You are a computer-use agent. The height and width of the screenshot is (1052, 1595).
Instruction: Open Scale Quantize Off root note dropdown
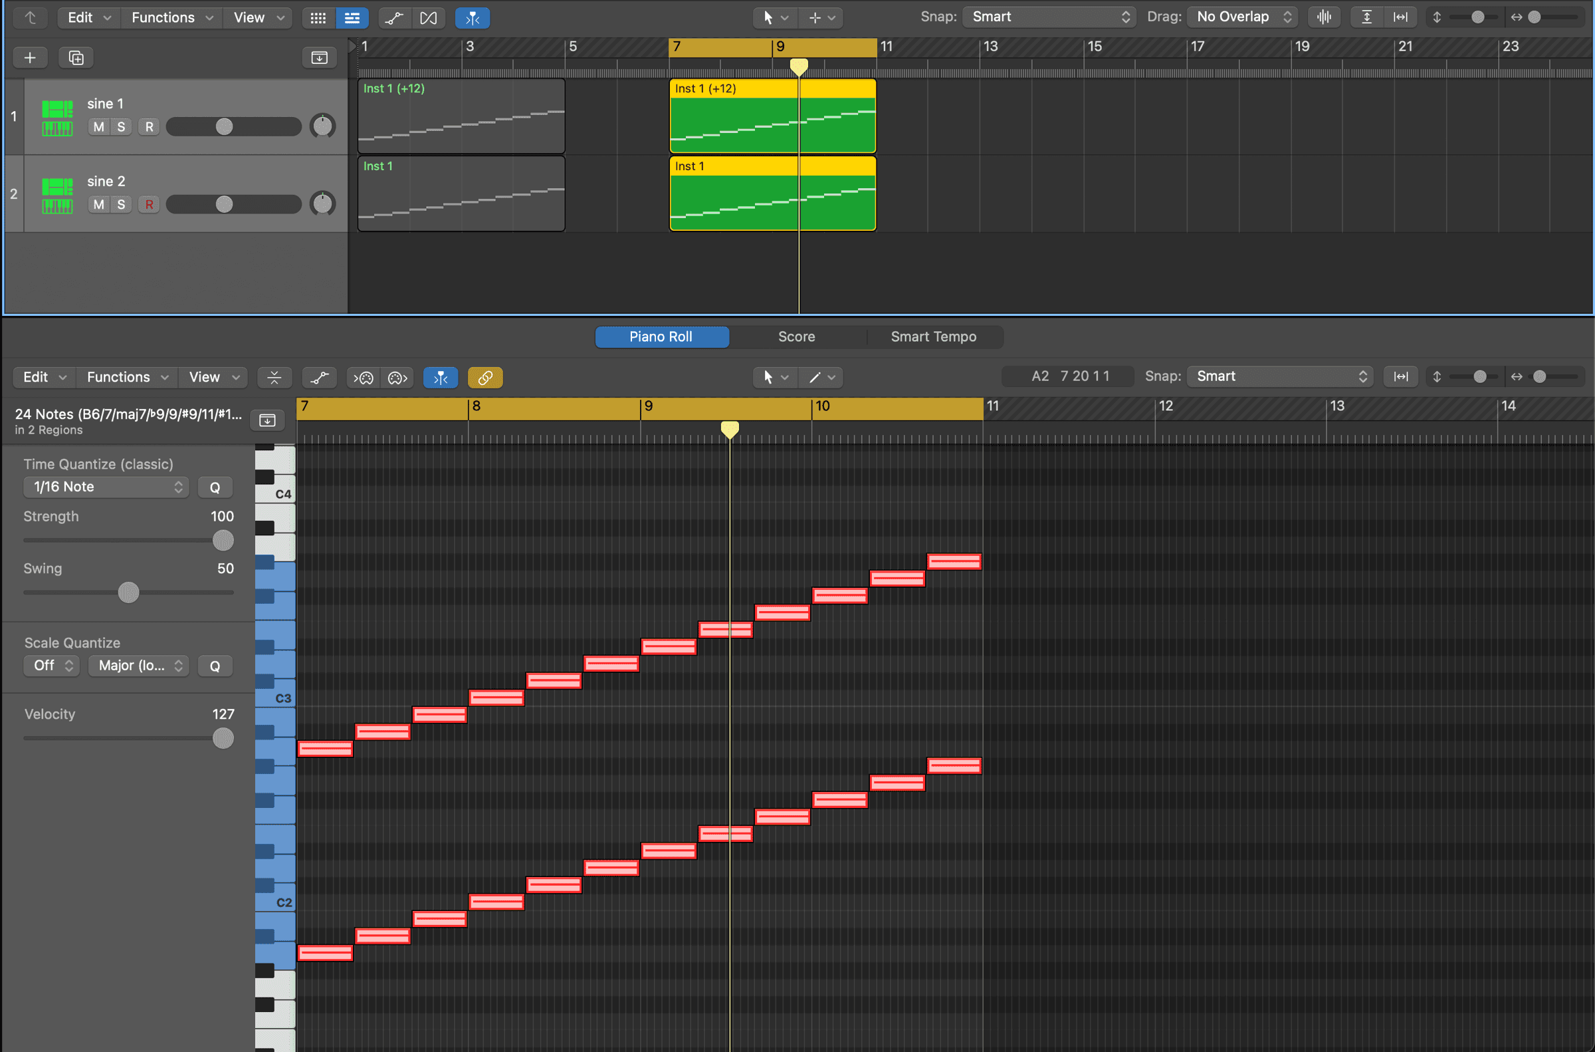(52, 666)
